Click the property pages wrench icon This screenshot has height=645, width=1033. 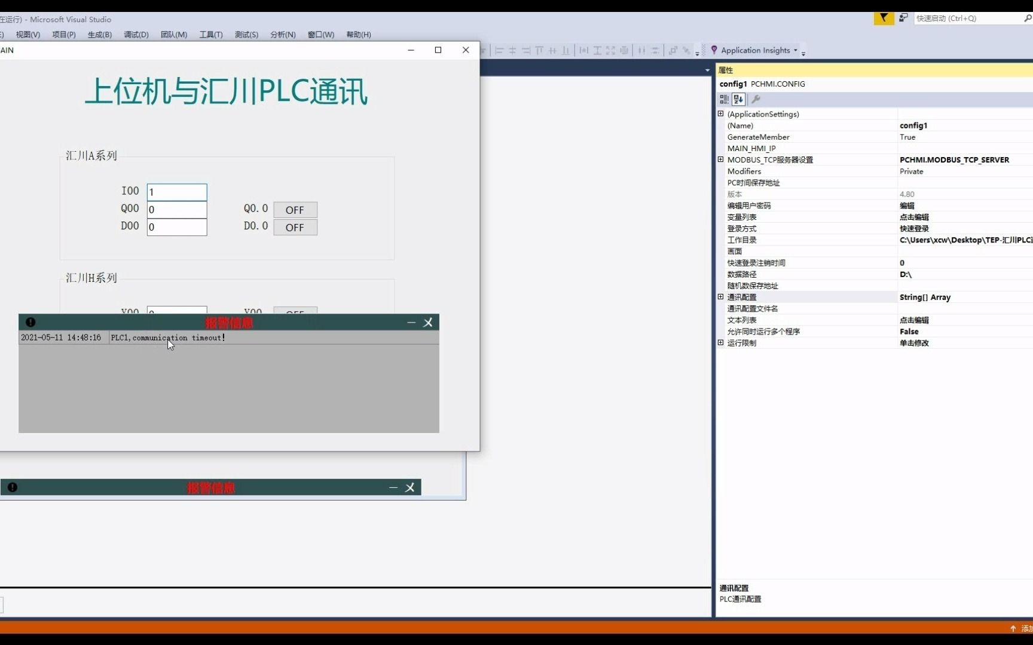point(756,99)
